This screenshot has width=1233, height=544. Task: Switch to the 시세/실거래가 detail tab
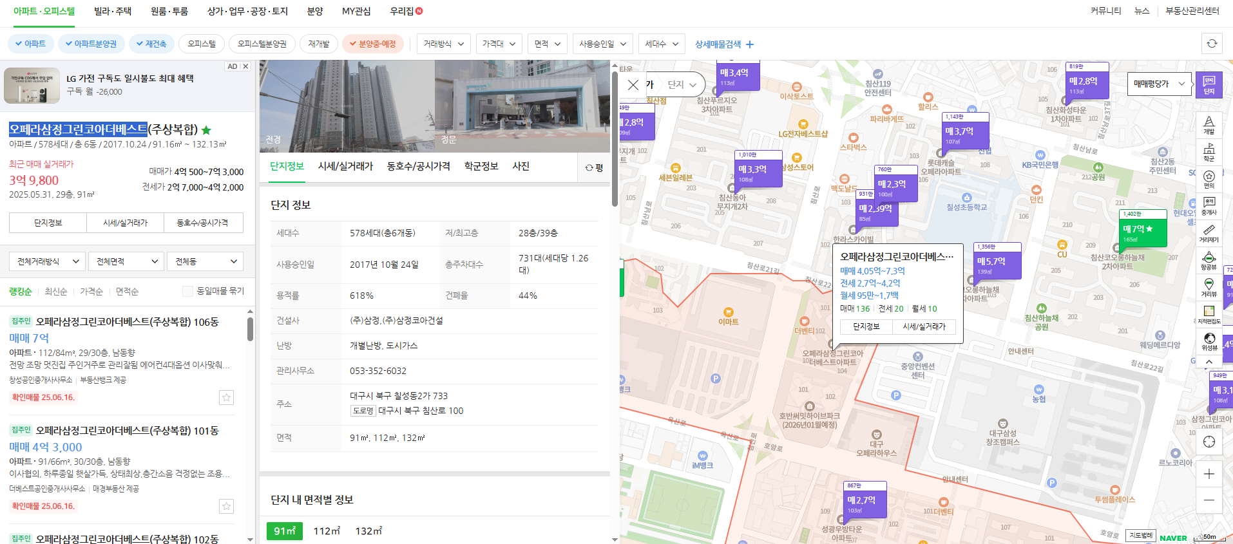click(x=345, y=166)
